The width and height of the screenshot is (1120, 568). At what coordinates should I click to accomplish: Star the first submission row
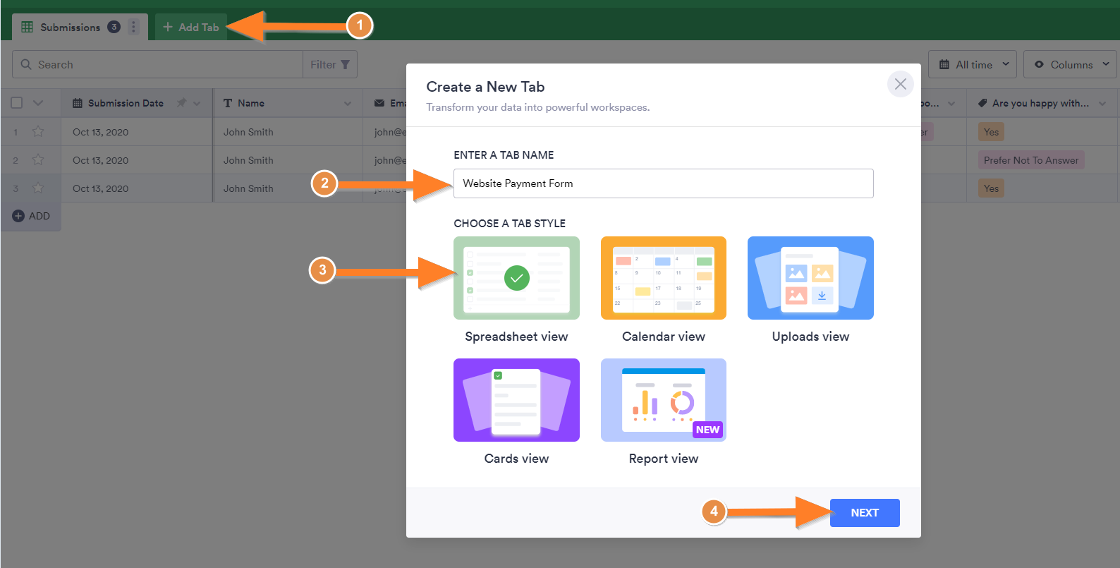pyautogui.click(x=38, y=132)
